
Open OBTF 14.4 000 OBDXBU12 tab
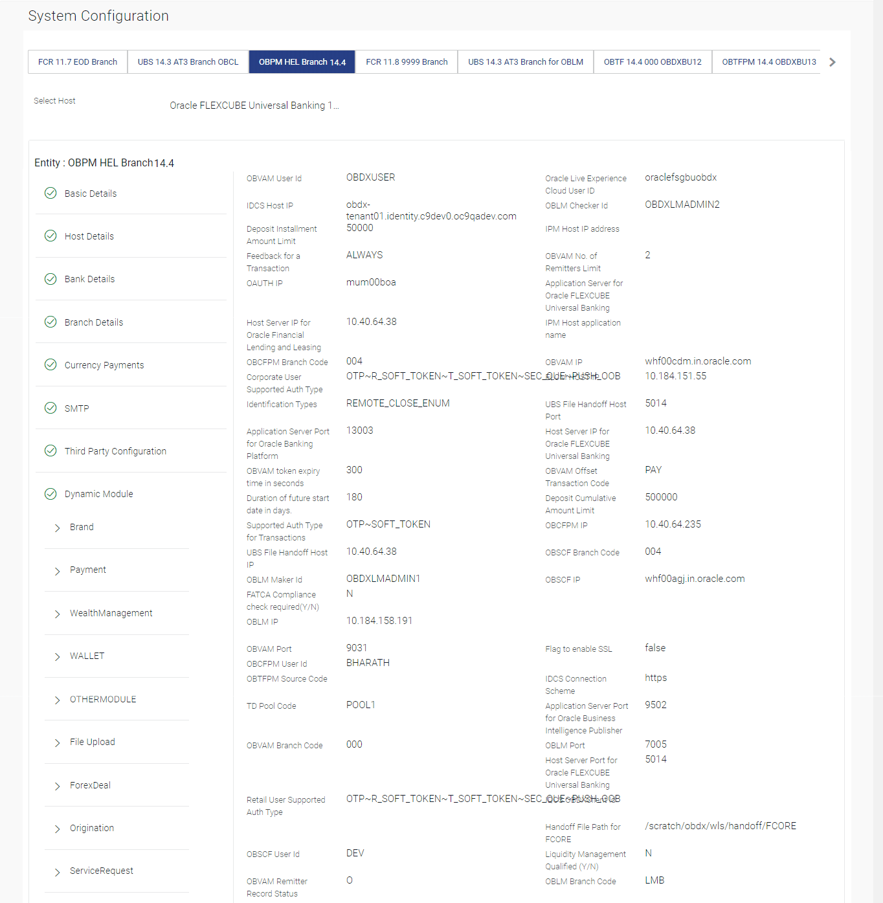[653, 62]
